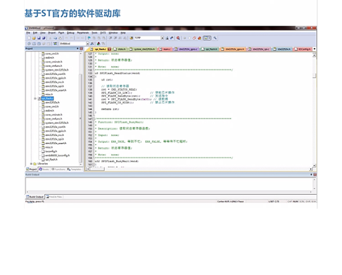Open Configuration via the wrench icon
The height and width of the screenshot is (275, 342).
(215, 38)
